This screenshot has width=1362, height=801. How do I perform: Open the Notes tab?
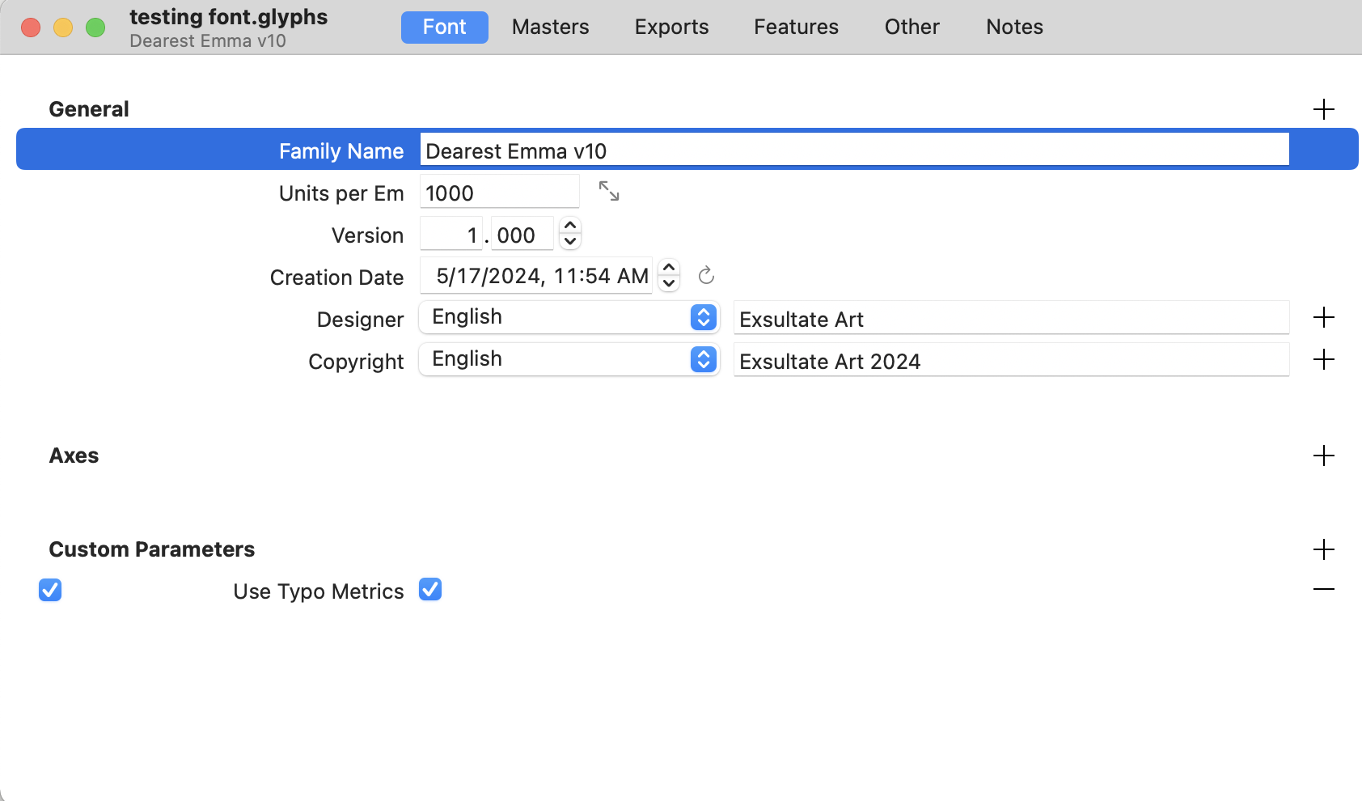click(1014, 28)
